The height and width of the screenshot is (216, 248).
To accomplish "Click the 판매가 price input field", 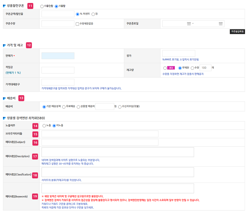I will click(x=58, y=56).
